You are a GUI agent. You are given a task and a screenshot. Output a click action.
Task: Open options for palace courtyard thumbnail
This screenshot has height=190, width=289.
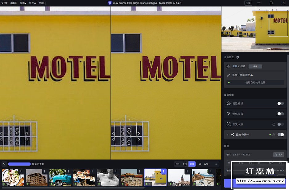140,172
